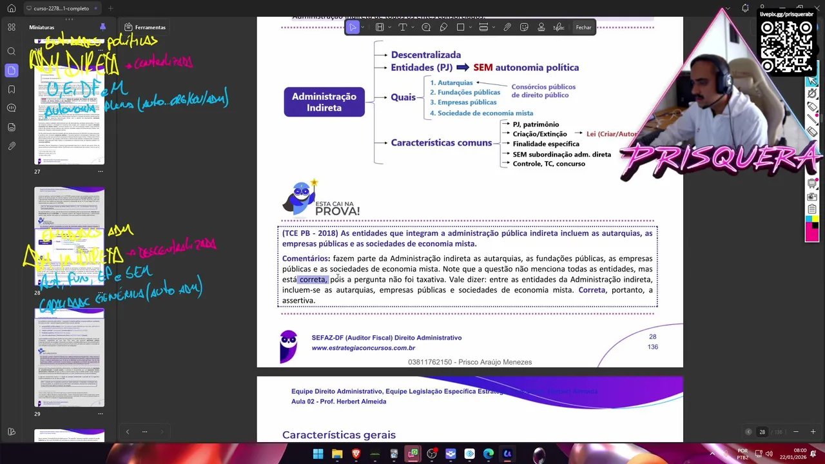Click the 'Características gerais' heading
825x464 pixels.
coord(339,435)
